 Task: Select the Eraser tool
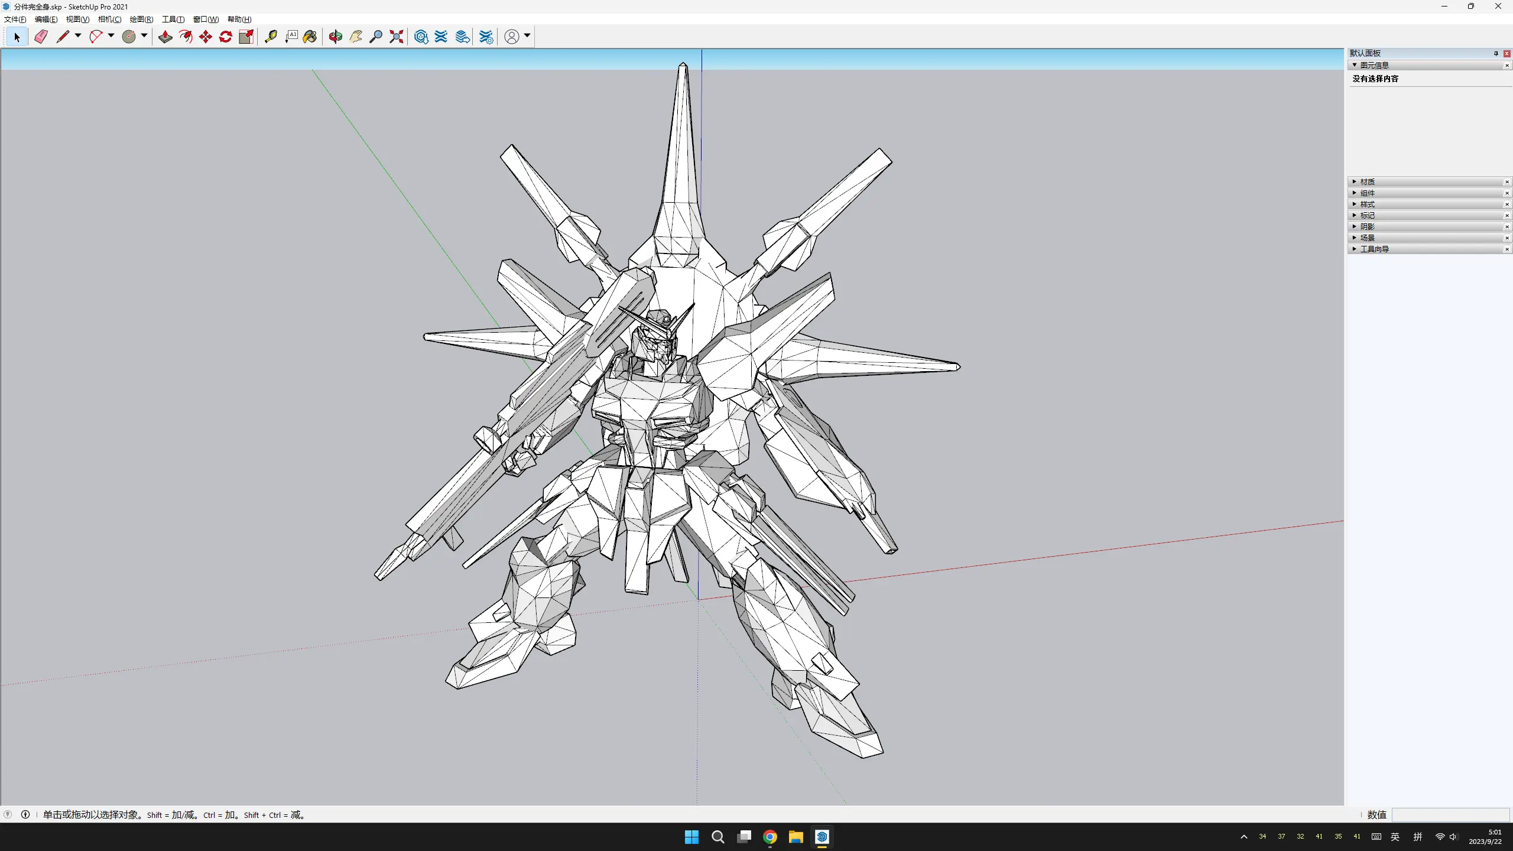pyautogui.click(x=41, y=37)
